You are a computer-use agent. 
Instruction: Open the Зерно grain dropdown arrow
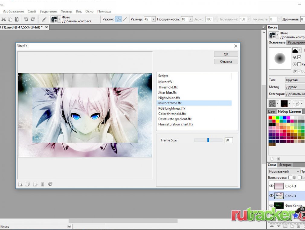(215, 19)
